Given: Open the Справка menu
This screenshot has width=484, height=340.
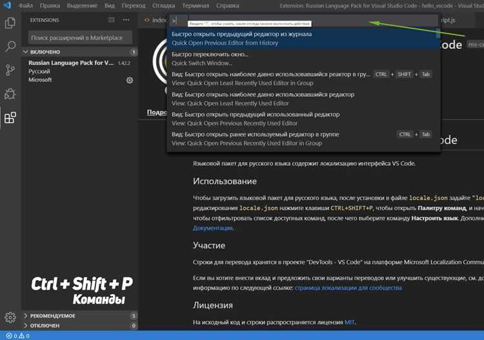Looking at the screenshot, I should 228,6.
